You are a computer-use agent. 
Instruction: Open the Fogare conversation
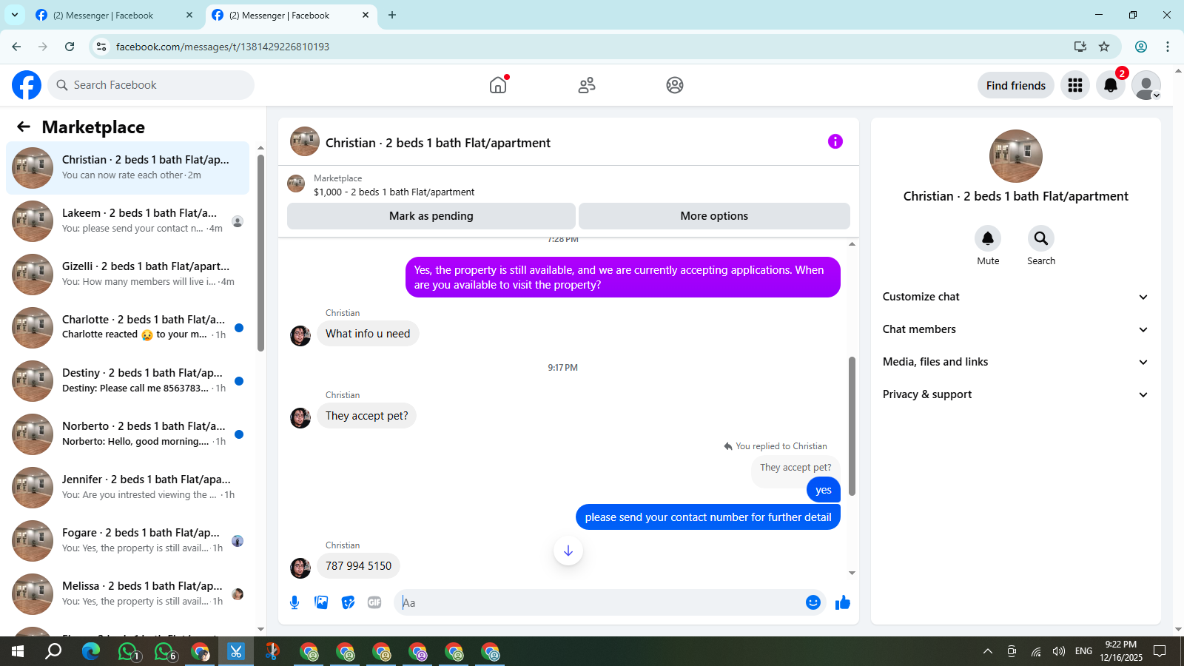pyautogui.click(x=127, y=541)
